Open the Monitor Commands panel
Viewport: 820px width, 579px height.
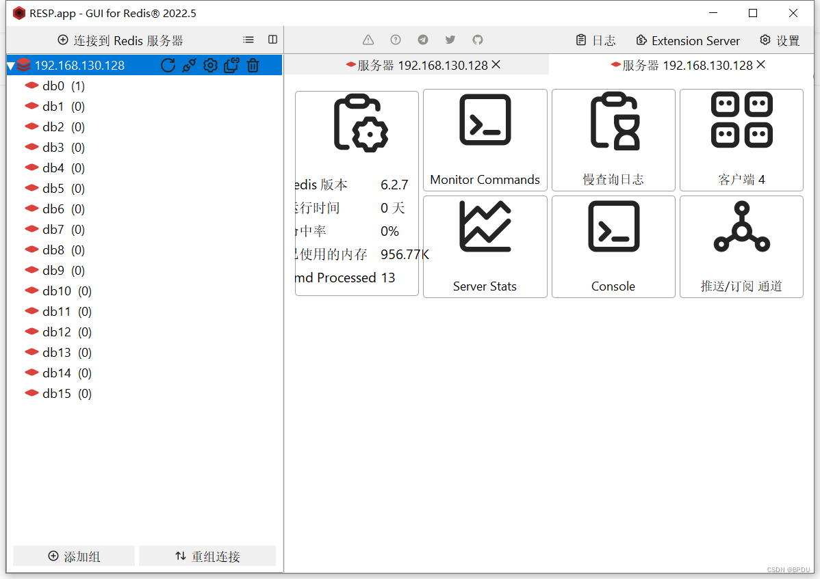485,140
